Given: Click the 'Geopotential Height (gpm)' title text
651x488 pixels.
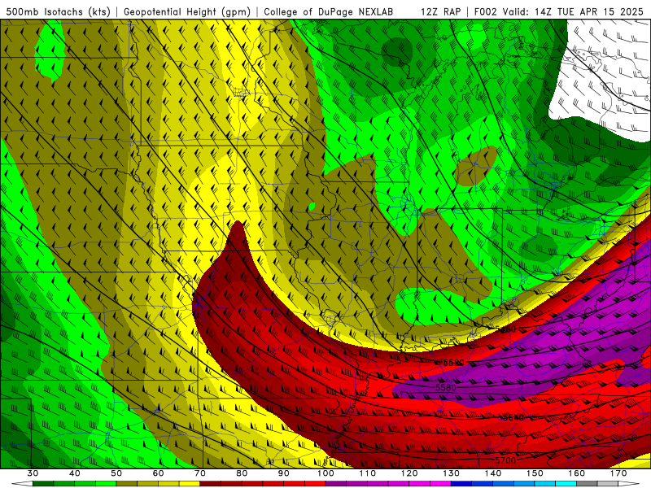Looking at the screenshot, I should click(187, 11).
